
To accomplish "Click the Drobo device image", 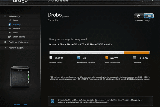I will tap(20, 77).
